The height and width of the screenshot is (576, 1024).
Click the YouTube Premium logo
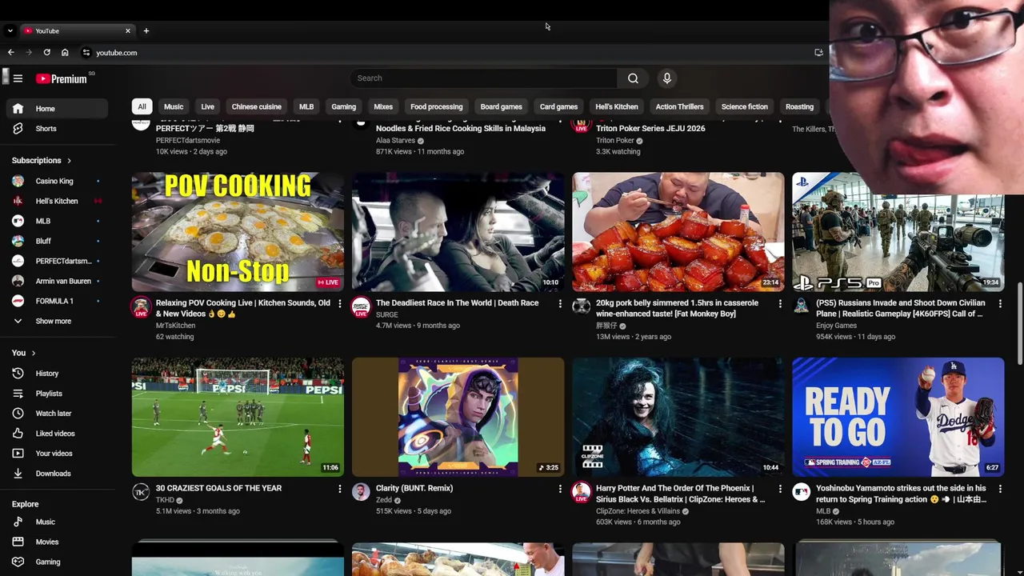[62, 78]
